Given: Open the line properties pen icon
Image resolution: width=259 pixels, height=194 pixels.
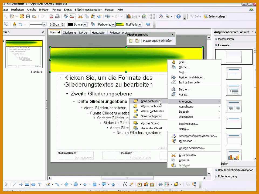Looking at the screenshot, I should click(15, 25).
